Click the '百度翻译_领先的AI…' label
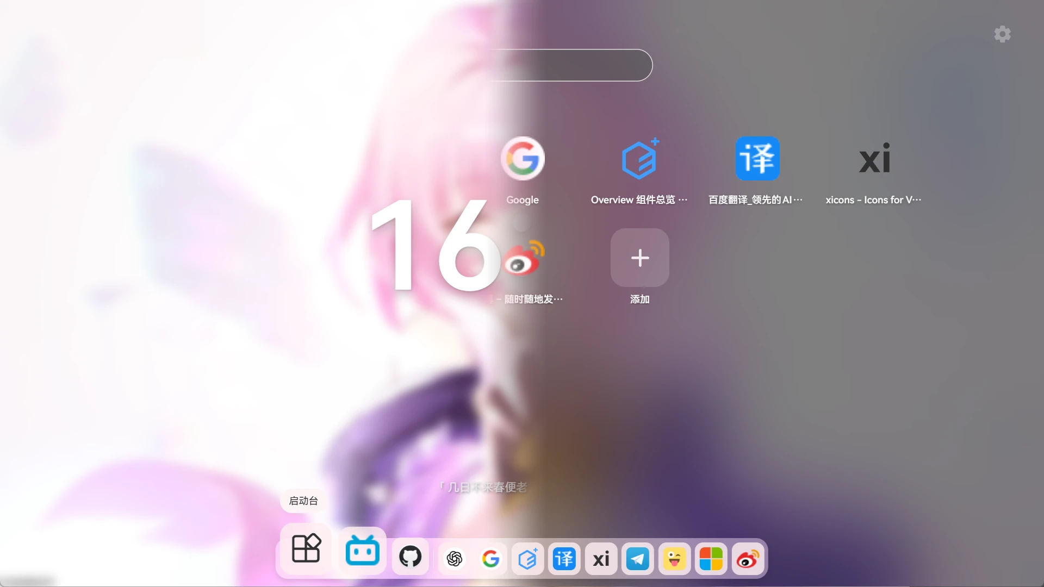This screenshot has width=1044, height=587. pos(756,200)
